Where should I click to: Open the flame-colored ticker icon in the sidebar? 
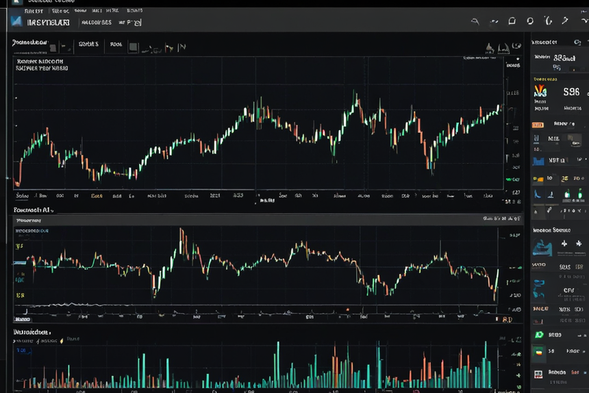(x=540, y=91)
